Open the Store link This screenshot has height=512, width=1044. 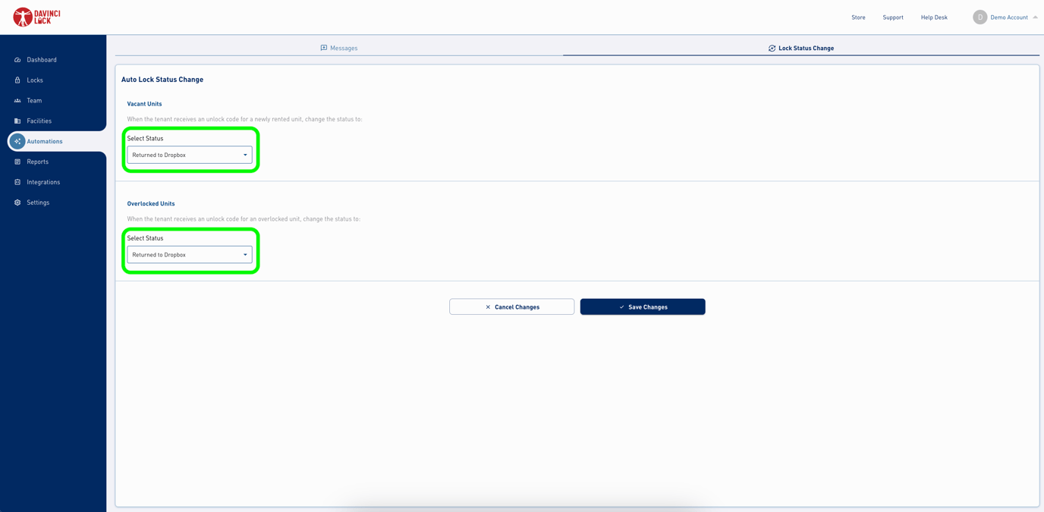click(x=858, y=17)
